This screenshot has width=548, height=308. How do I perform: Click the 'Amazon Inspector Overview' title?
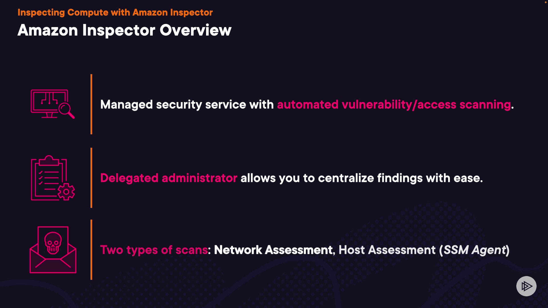tap(124, 30)
